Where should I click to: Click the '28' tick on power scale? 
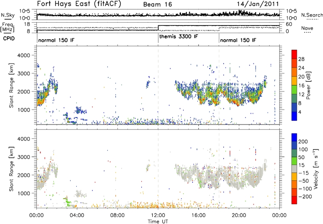click(x=301, y=59)
